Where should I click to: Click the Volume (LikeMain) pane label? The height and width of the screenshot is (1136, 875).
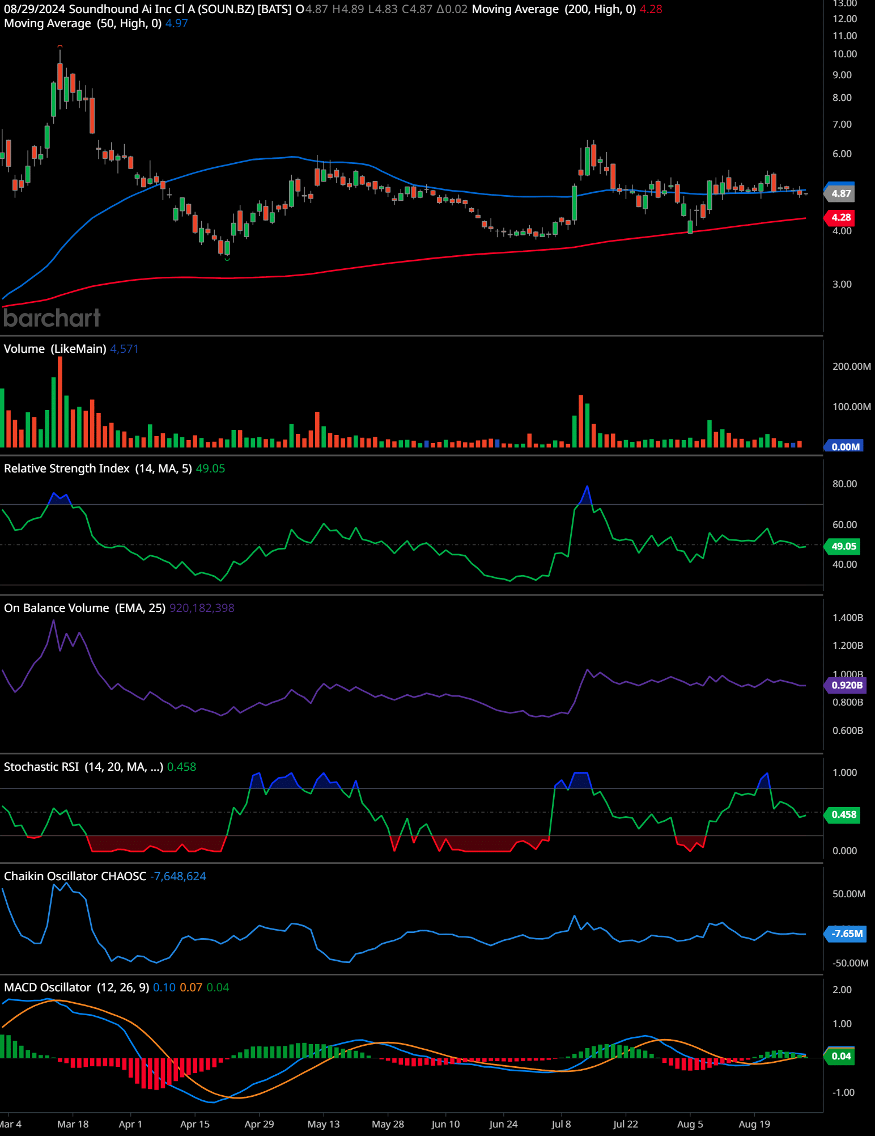[55, 349]
